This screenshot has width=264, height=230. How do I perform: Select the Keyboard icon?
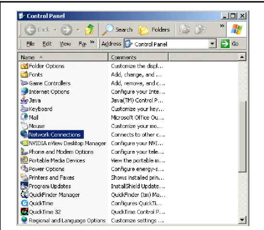pyautogui.click(x=24, y=109)
